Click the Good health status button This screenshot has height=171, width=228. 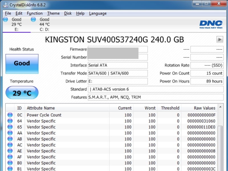pyautogui.click(x=22, y=64)
